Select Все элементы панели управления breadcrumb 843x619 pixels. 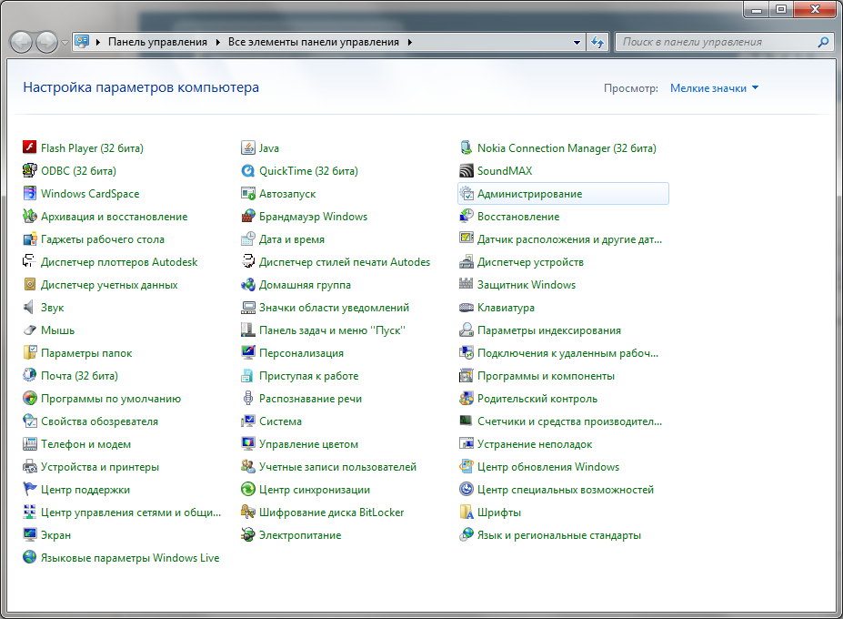point(314,42)
